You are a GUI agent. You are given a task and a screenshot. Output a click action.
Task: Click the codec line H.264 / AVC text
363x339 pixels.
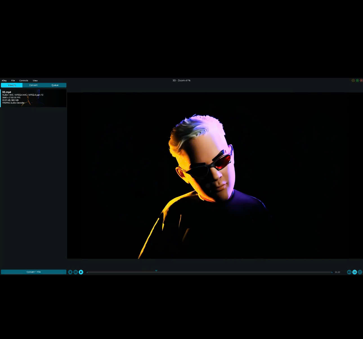(23, 95)
